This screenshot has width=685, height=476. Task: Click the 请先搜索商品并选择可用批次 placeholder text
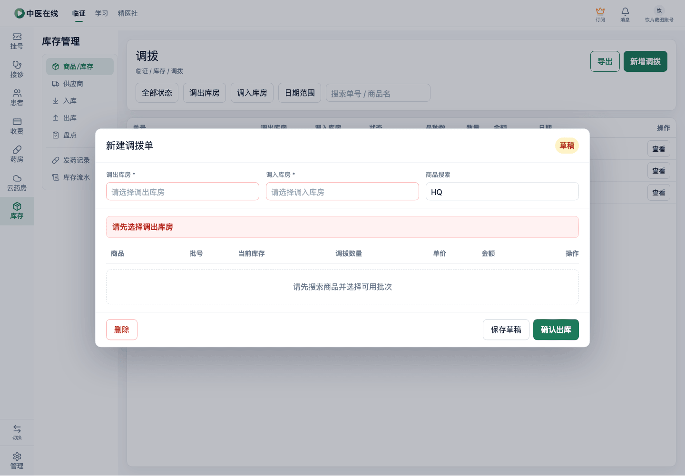(x=342, y=287)
